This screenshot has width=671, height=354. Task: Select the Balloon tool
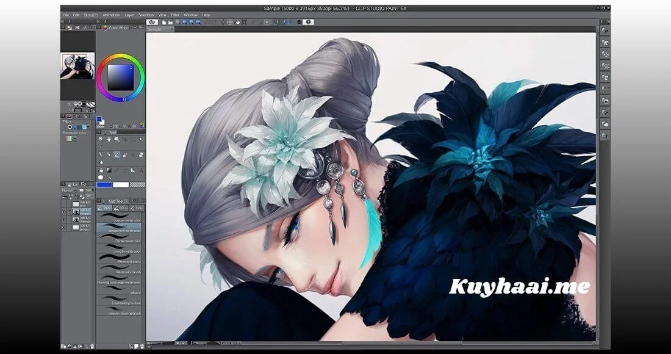coord(101,177)
